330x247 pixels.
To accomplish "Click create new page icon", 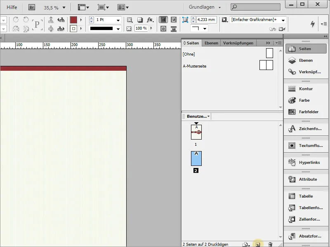I will coord(258,245).
